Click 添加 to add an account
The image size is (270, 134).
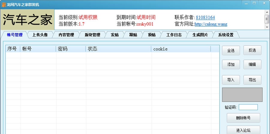[x=231, y=65]
